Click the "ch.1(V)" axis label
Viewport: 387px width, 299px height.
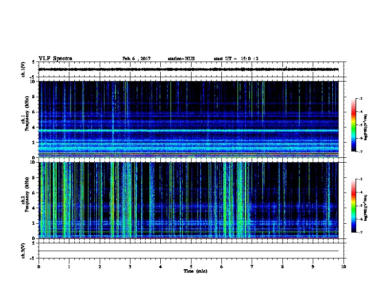click(23, 69)
